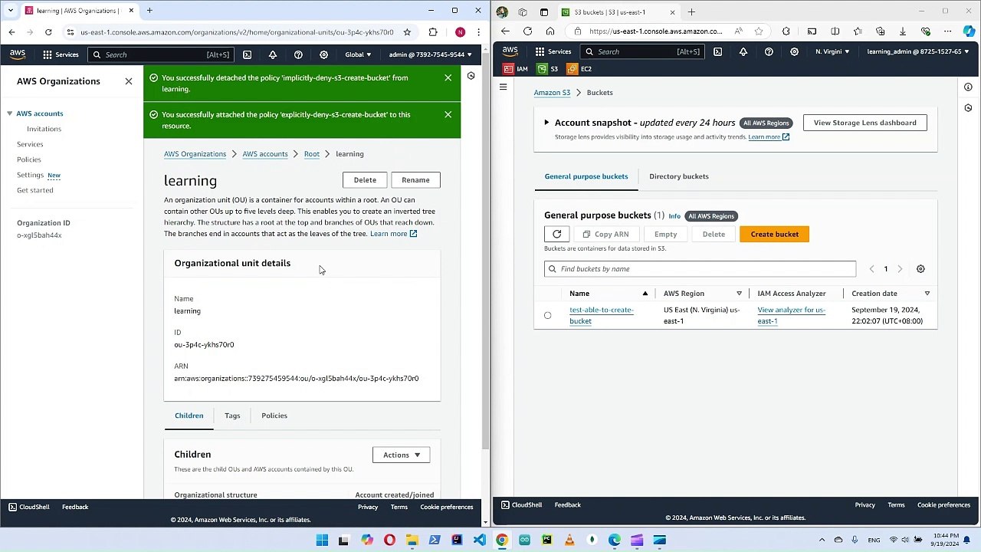981x552 pixels.
Task: Switch to Directory buckets tab
Action: pos(679,176)
